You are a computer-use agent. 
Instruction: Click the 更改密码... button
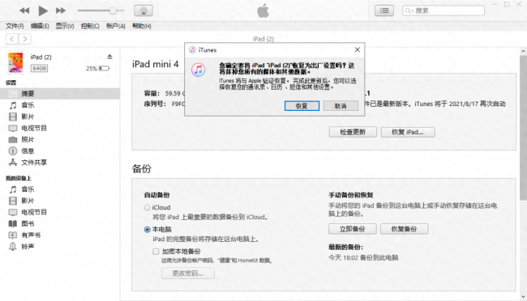point(188,273)
